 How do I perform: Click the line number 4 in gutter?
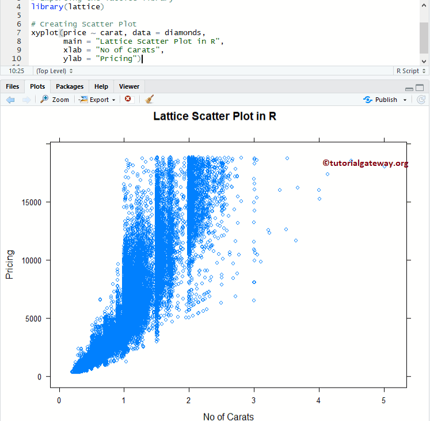tap(18, 6)
